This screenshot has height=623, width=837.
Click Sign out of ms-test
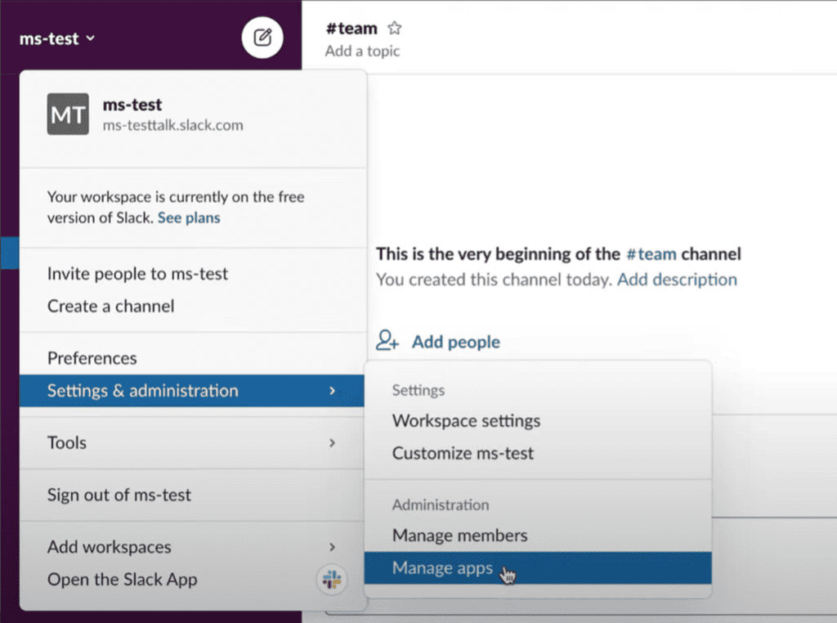coord(119,495)
